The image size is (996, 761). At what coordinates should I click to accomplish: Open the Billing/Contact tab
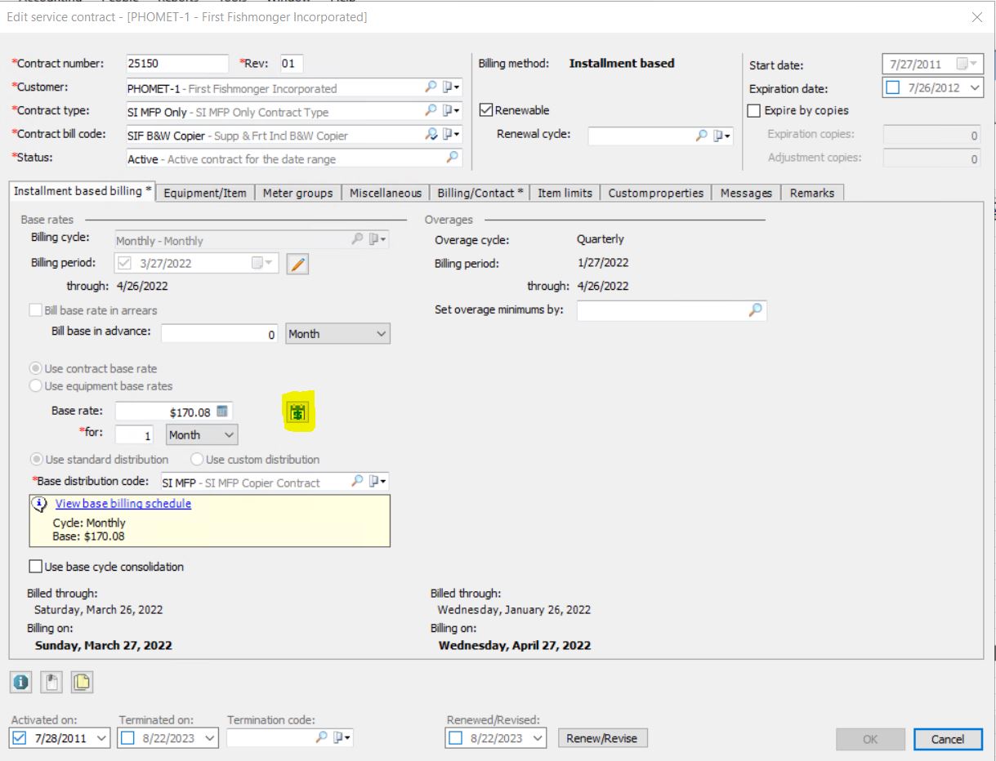(x=480, y=193)
